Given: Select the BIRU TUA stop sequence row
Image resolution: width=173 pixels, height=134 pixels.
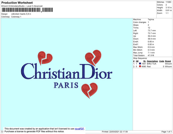Looking at the screenshot, I should 153,64.
